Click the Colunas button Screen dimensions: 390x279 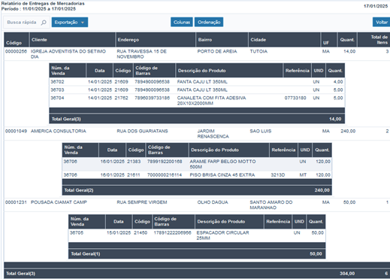tap(182, 22)
